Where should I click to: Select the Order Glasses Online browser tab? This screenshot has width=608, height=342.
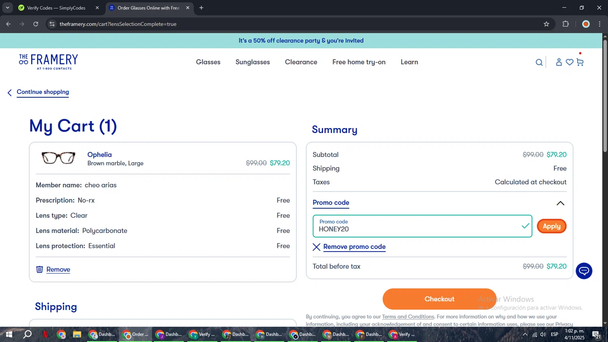[148, 8]
